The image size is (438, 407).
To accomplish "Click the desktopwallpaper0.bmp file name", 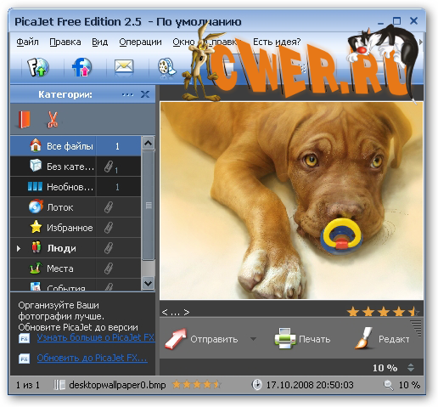I will (x=117, y=385).
